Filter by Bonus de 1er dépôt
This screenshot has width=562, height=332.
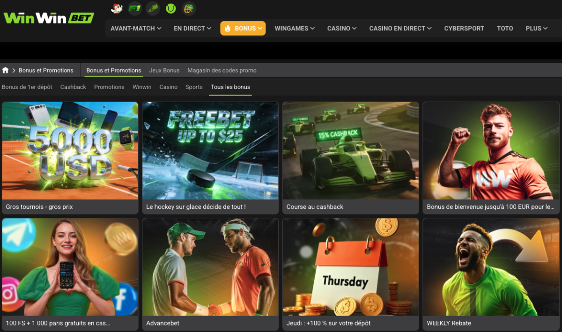pyautogui.click(x=27, y=87)
